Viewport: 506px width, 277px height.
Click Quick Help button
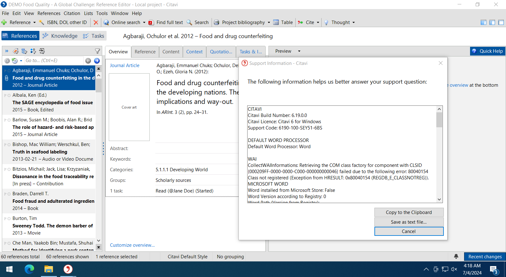click(x=488, y=51)
